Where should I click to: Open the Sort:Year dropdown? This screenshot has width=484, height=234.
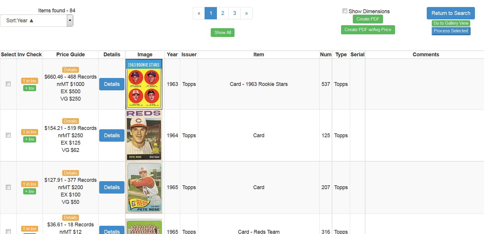point(36,21)
